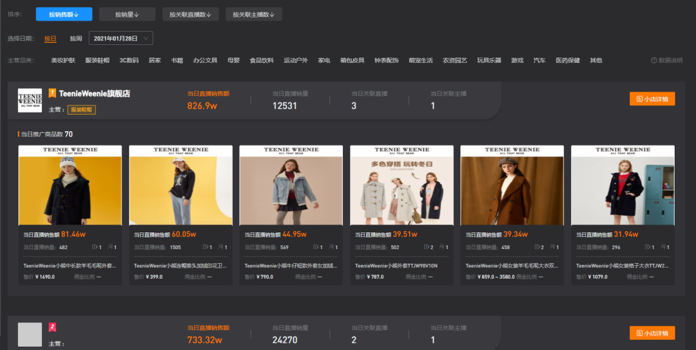
Task: Sort by 按关联直播数
Action: pos(190,14)
